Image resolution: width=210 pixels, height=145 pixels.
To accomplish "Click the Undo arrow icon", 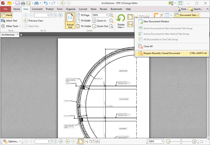I will 45,3.
